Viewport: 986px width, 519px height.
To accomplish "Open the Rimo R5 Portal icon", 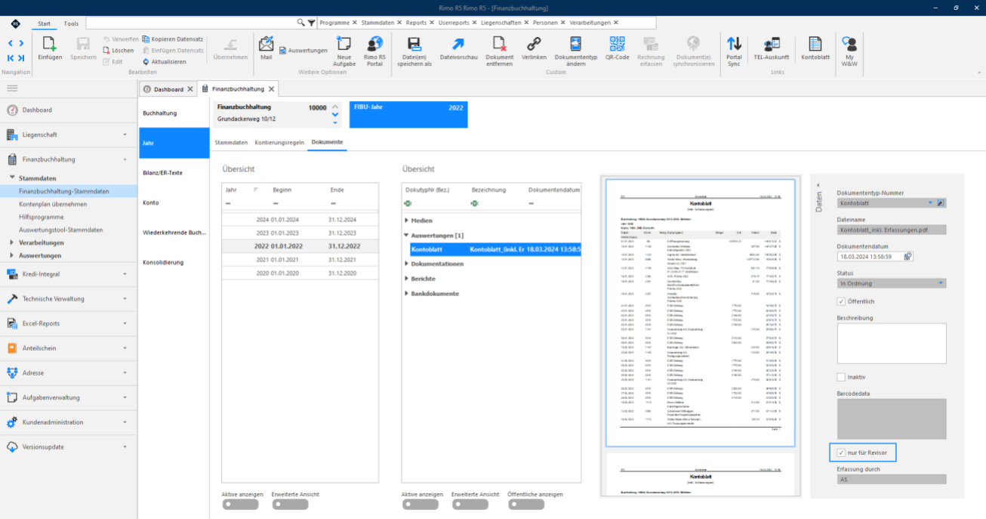I will pos(374,44).
